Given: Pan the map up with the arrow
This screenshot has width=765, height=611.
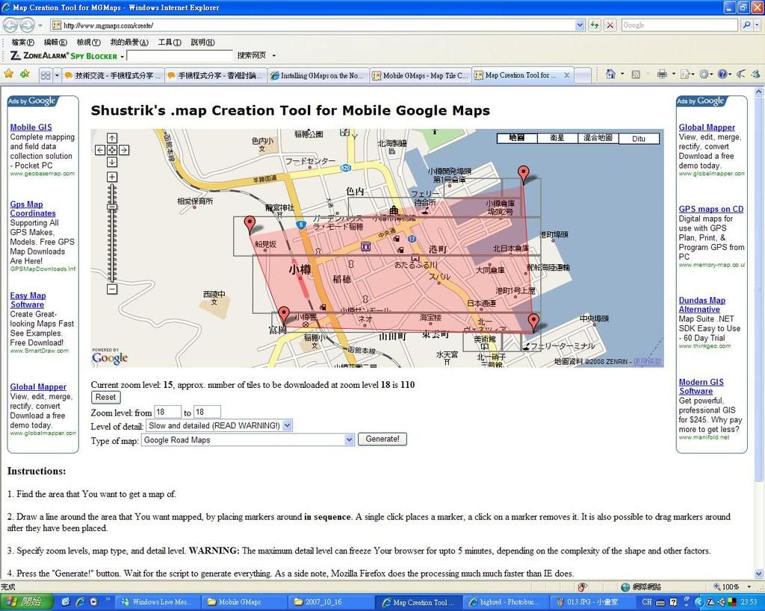Looking at the screenshot, I should point(112,138).
